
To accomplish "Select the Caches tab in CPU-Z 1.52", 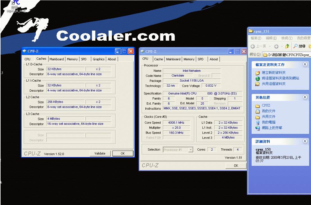I will [41, 59].
